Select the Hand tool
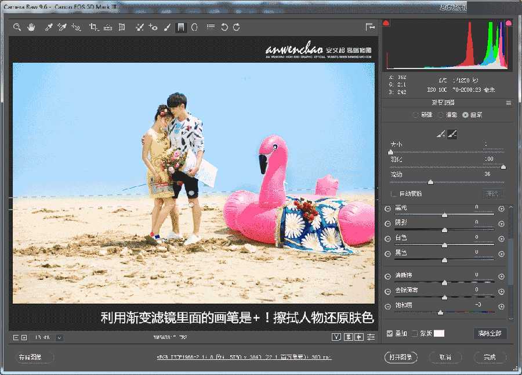This screenshot has height=375, width=522. coord(32,27)
